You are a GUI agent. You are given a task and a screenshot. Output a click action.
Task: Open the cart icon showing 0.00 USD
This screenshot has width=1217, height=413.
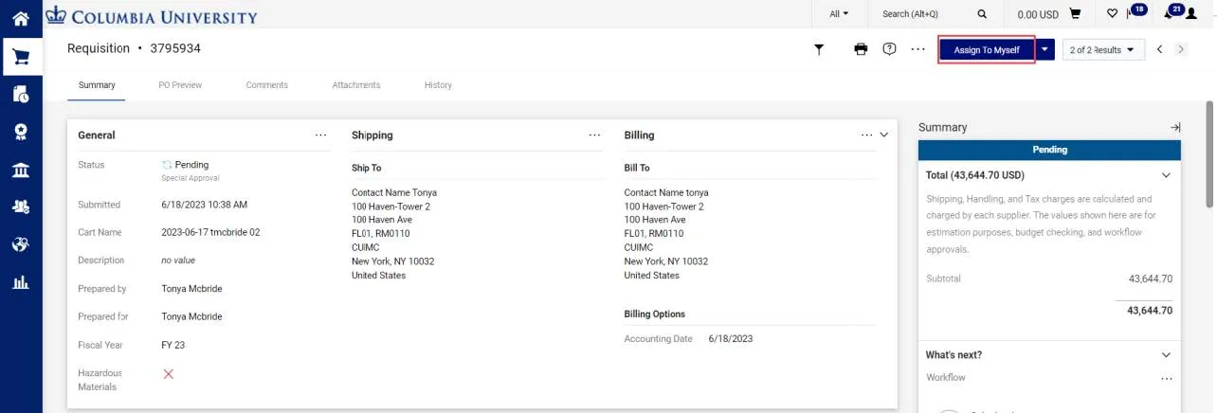point(1075,14)
